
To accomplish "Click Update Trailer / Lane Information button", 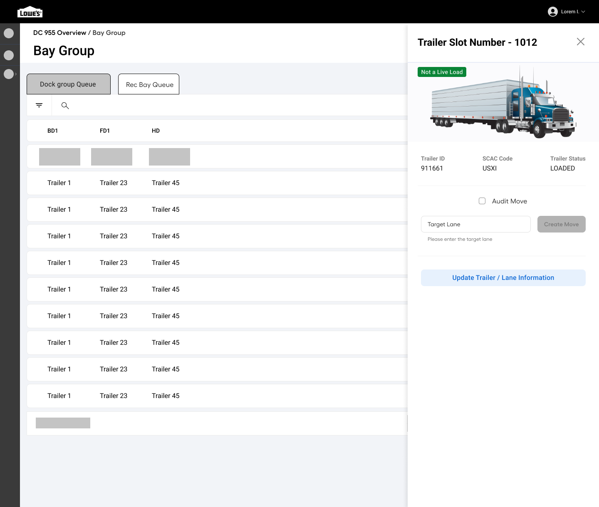I will pos(503,278).
